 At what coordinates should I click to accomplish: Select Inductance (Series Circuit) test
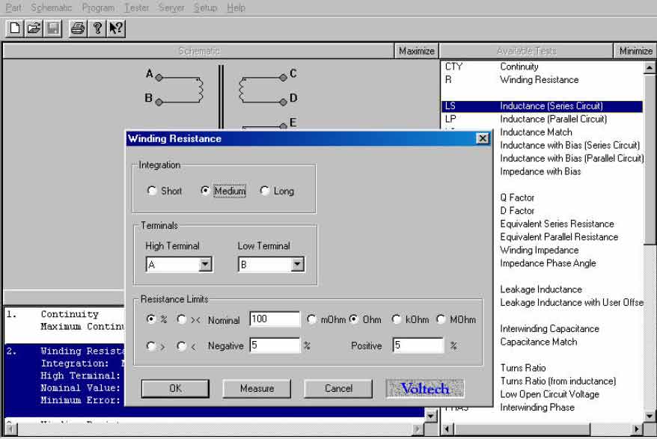[x=542, y=106]
